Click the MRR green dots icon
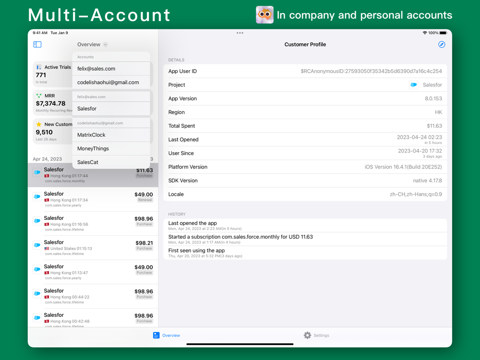The image size is (480, 360). tap(39, 96)
